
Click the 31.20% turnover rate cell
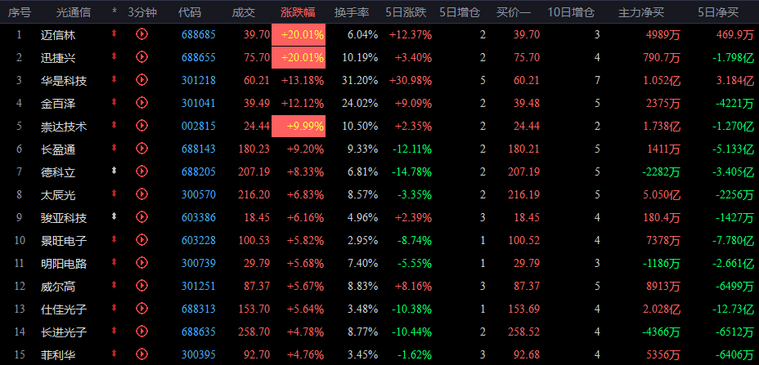tap(360, 80)
